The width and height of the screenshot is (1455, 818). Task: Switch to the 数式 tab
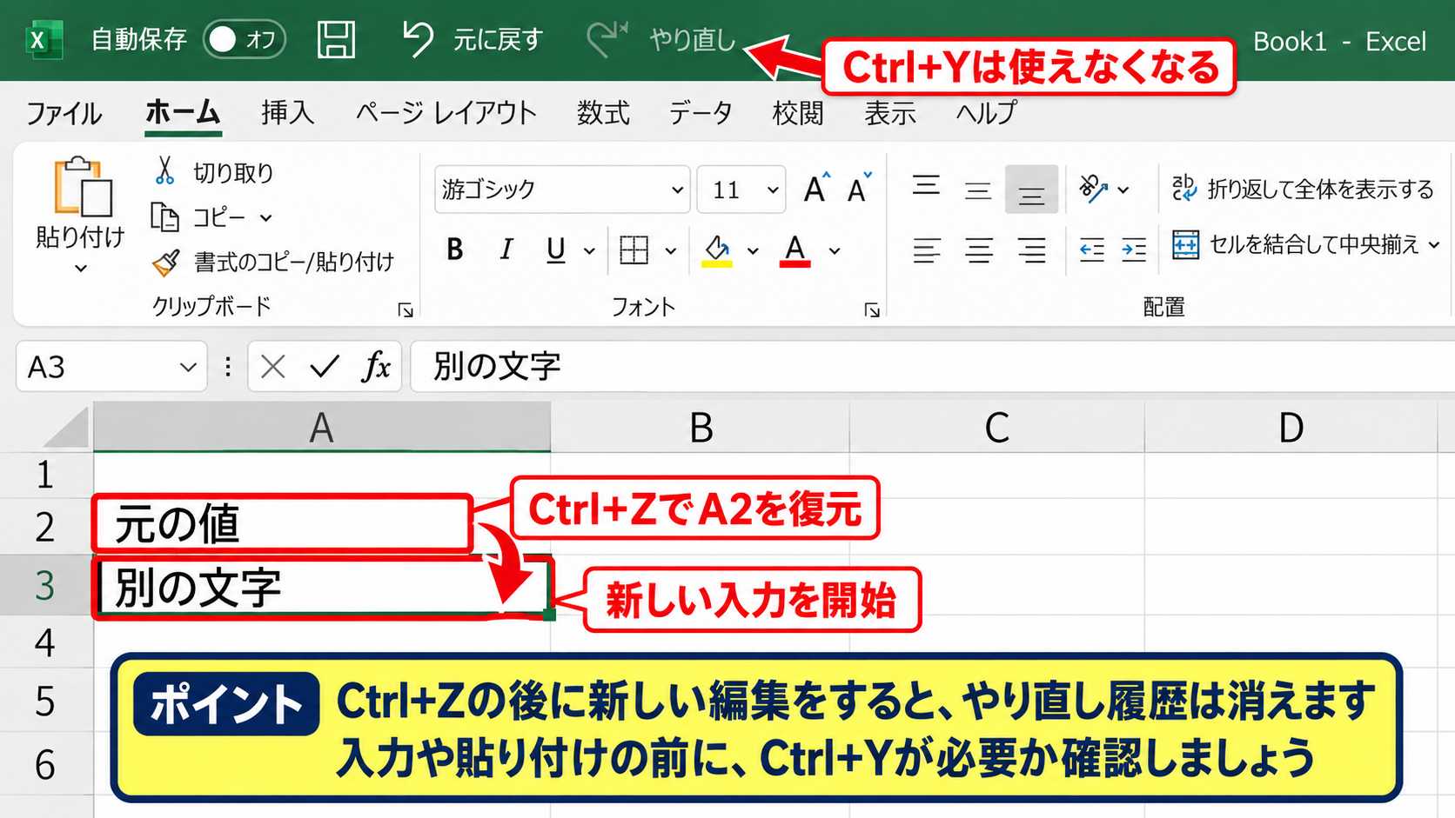coord(603,112)
